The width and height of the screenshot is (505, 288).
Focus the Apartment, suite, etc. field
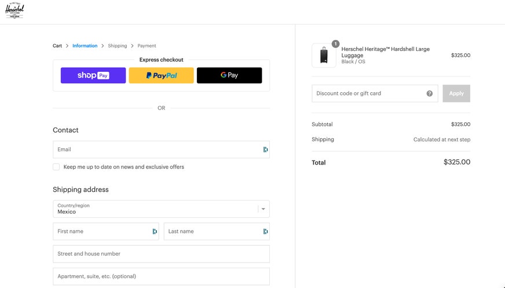tap(161, 276)
